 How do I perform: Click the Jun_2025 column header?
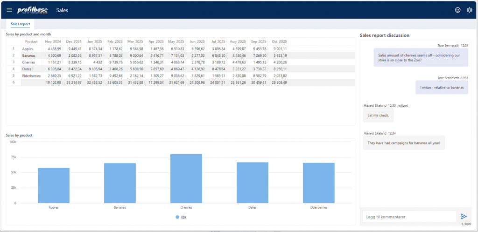point(196,41)
